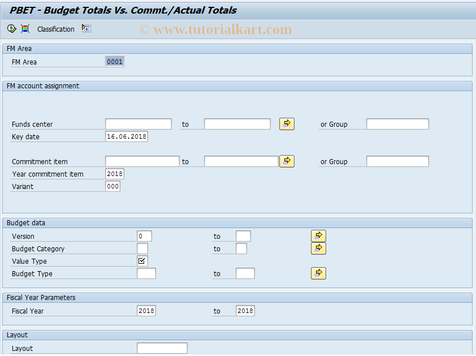
Task: Click the dynamic selections icon after Classification
Action: (86, 28)
